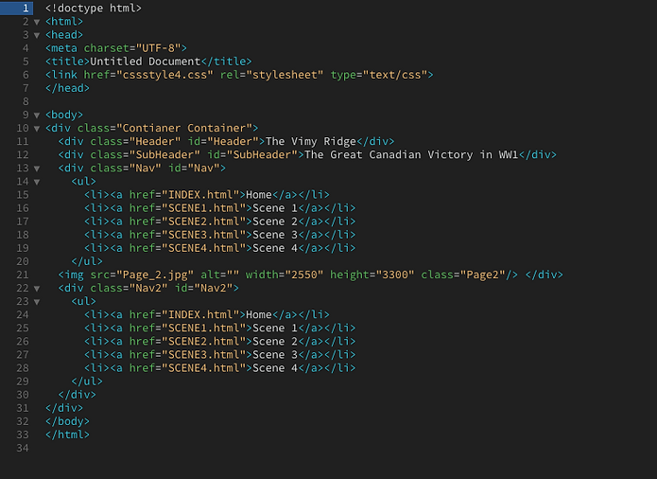Click the id="Nav" attribute on line 13

(x=194, y=169)
